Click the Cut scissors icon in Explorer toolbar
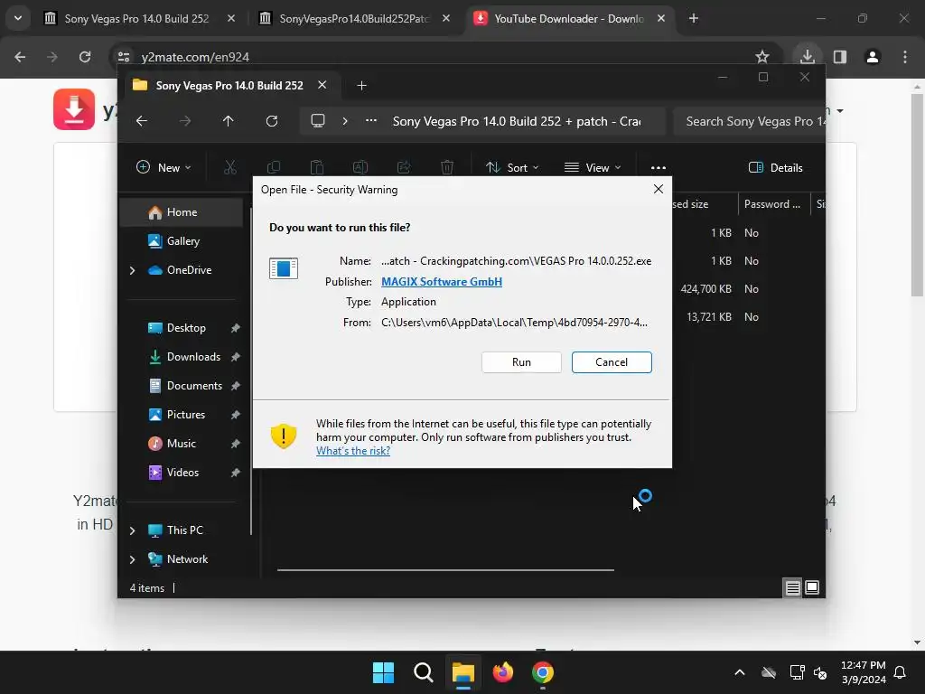 coord(230,167)
